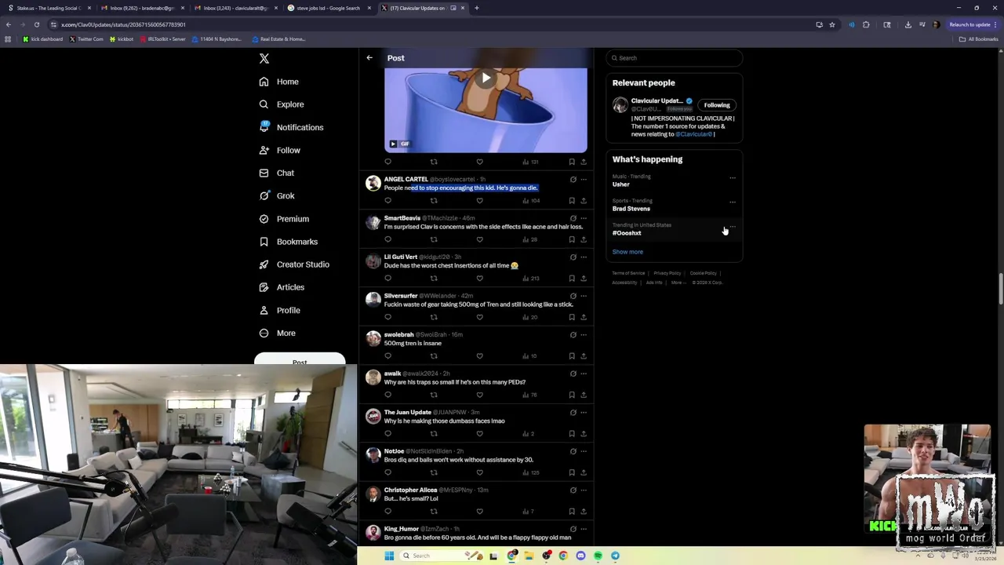
Task: Open the Usher trending topic
Action: click(x=621, y=184)
